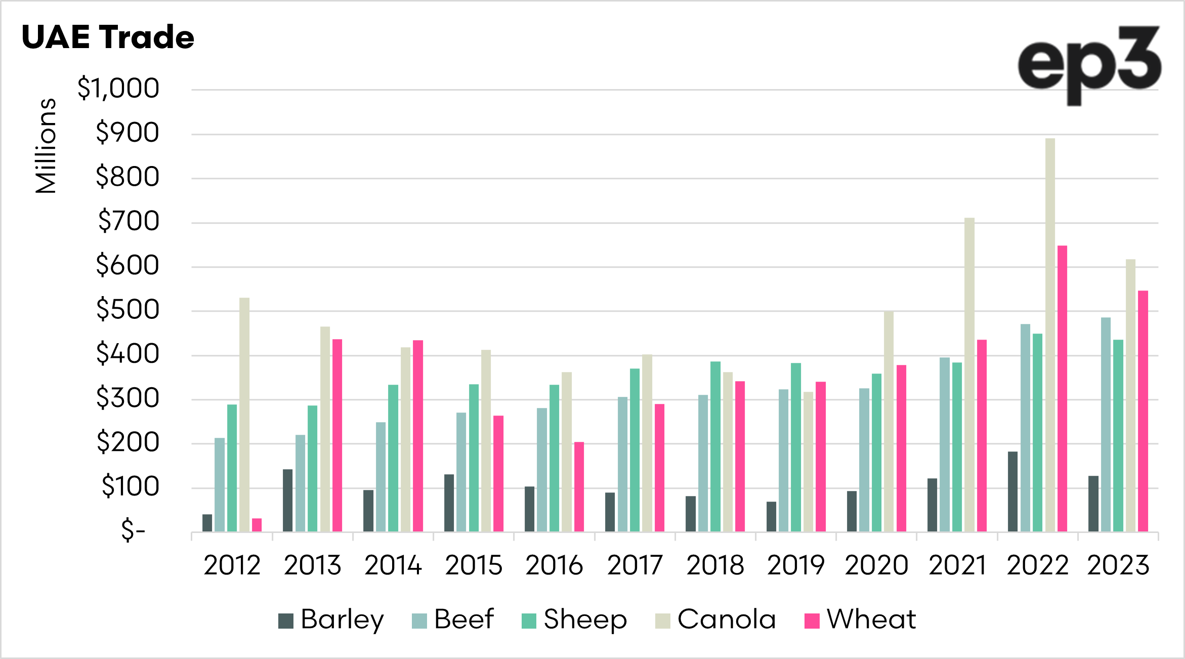Viewport: 1185px width, 659px height.
Task: Click the pink Wheat bar for 2022
Action: tap(1062, 388)
